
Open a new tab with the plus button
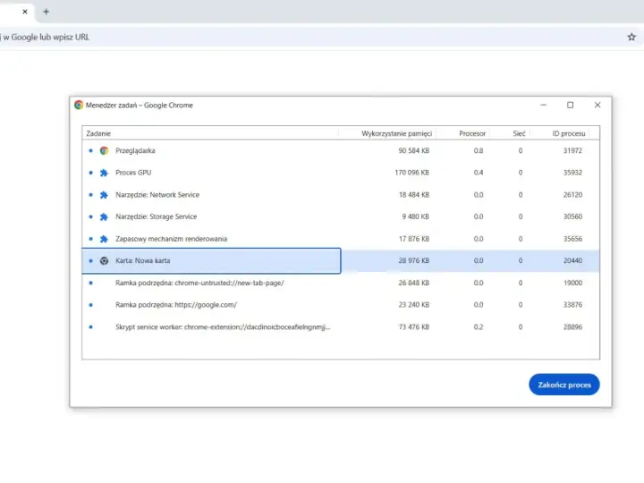[x=46, y=12]
